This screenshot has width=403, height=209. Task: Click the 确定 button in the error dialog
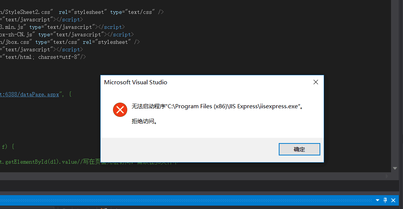point(299,149)
